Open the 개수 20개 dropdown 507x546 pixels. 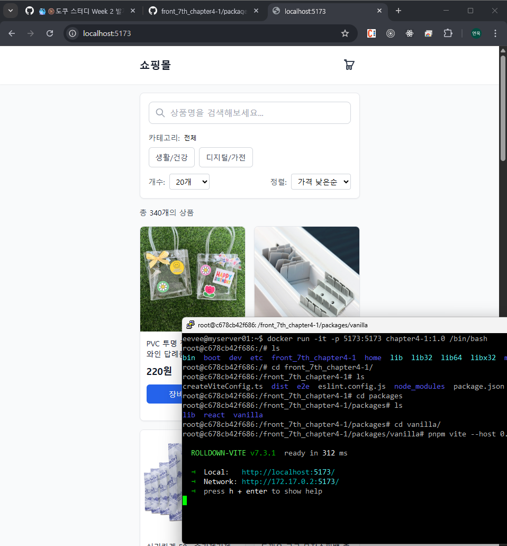tap(189, 182)
